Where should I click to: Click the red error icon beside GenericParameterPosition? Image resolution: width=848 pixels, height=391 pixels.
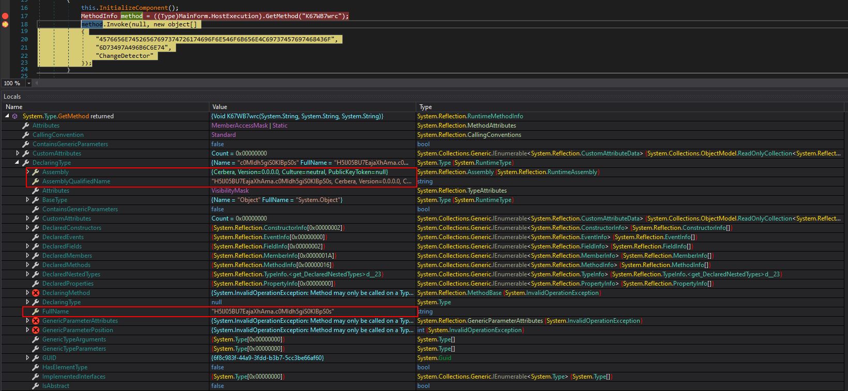(x=35, y=330)
